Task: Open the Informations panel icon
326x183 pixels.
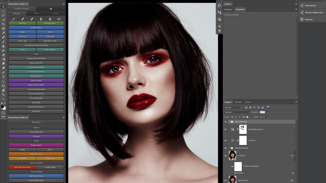Action: pos(302,6)
